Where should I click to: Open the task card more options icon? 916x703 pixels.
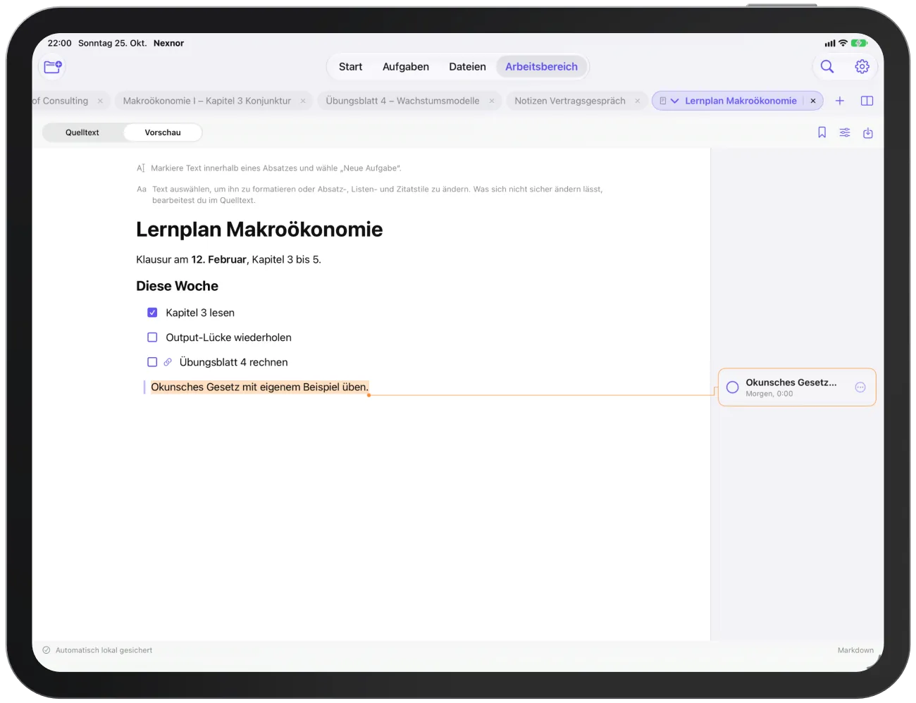860,387
